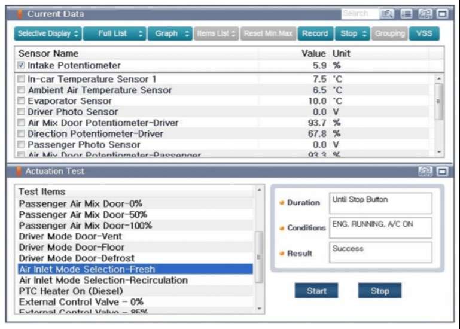
Task: Uncheck the Intake Potentiometer checkbox
Action: tap(21, 65)
